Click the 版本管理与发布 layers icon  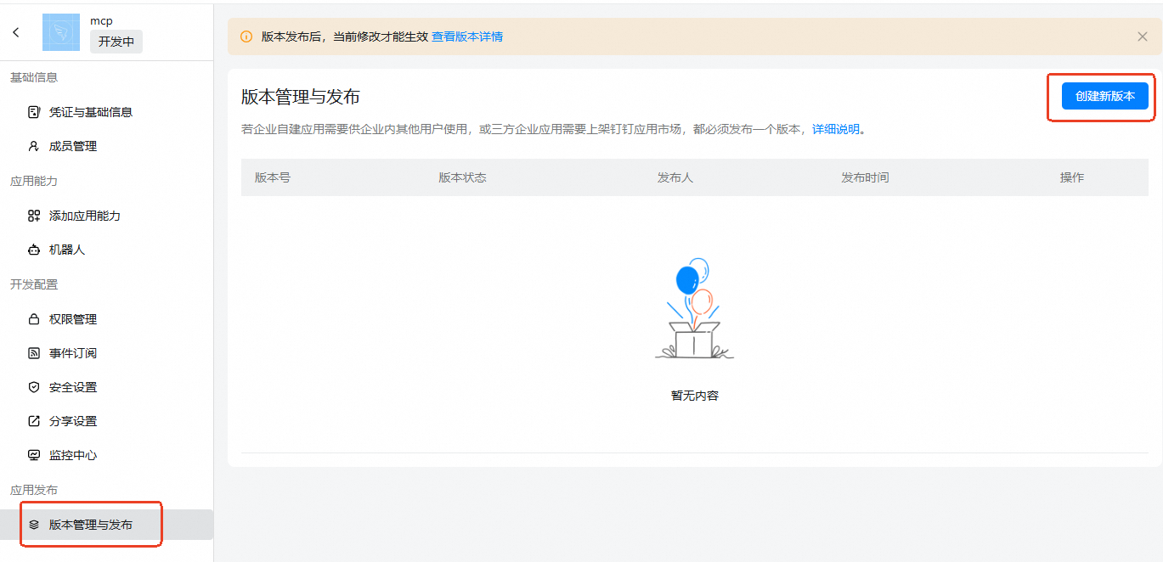(34, 525)
